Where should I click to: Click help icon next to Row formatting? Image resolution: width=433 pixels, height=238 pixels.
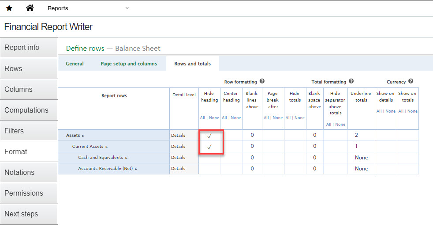click(x=262, y=81)
